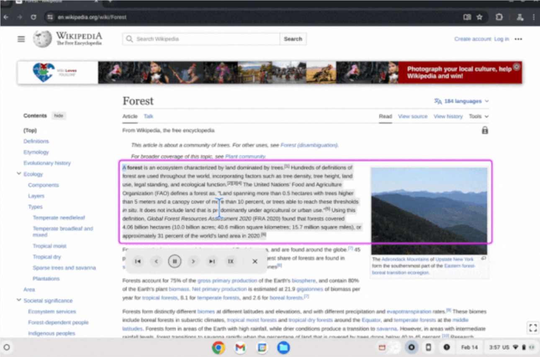Open Wikipedia main menu hamburger icon

[x=21, y=39]
